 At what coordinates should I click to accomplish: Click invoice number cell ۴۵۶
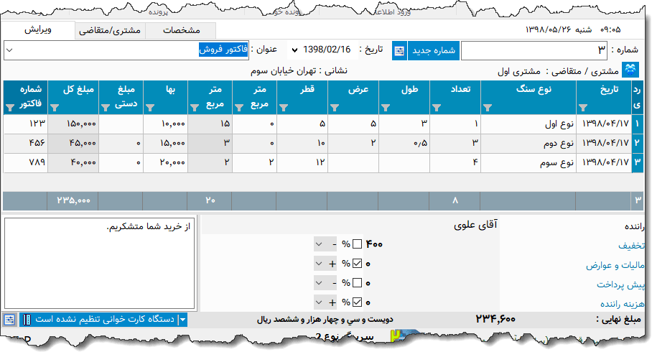tap(26, 143)
